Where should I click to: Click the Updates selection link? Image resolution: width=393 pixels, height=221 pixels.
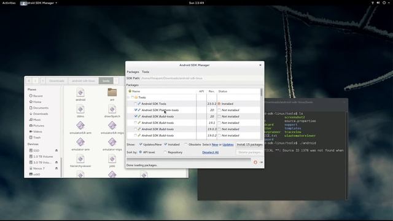[228, 145]
